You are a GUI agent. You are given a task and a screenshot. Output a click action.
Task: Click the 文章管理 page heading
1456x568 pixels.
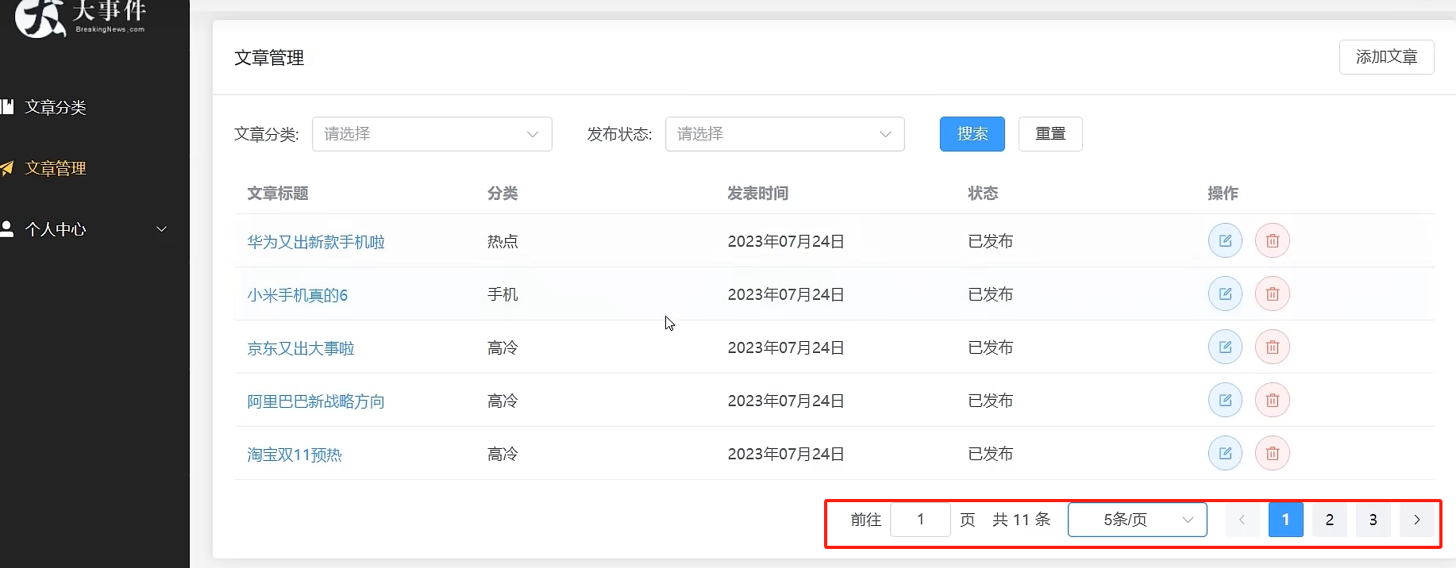point(269,58)
